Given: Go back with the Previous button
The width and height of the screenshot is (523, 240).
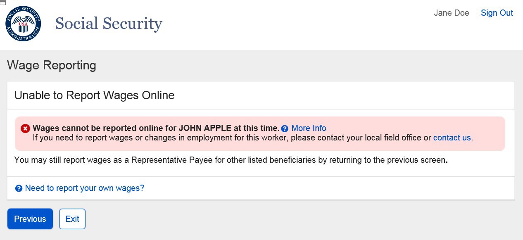Looking at the screenshot, I should coord(30,219).
